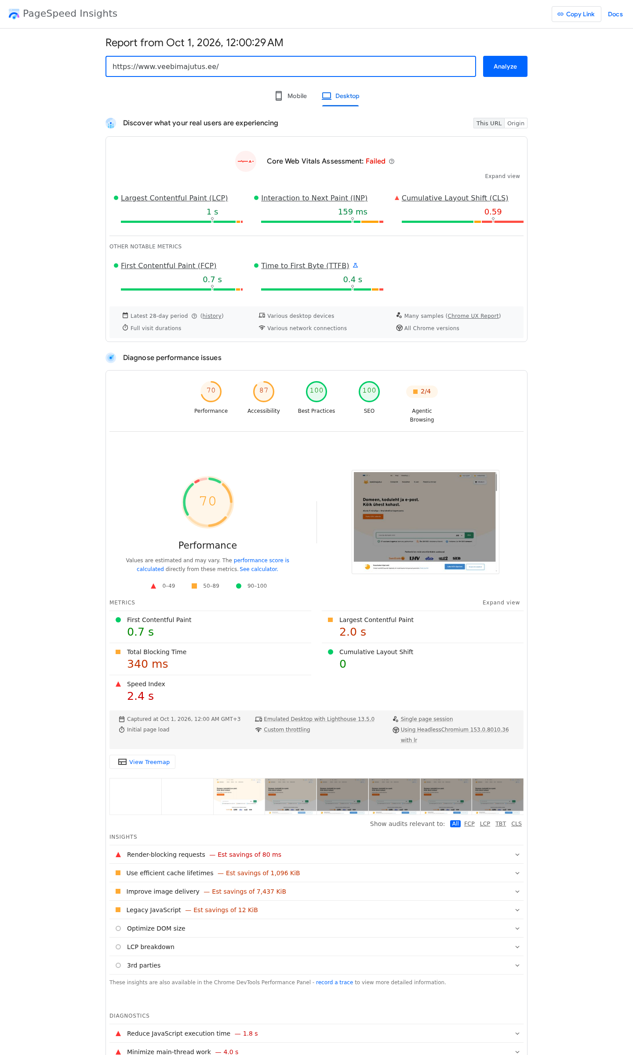
Task: Expand LCP breakdown insight
Action: coord(316,947)
